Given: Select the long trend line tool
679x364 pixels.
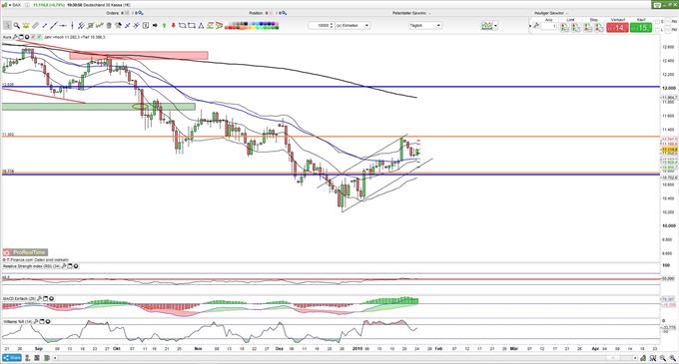Looking at the screenshot, I should point(54,26).
